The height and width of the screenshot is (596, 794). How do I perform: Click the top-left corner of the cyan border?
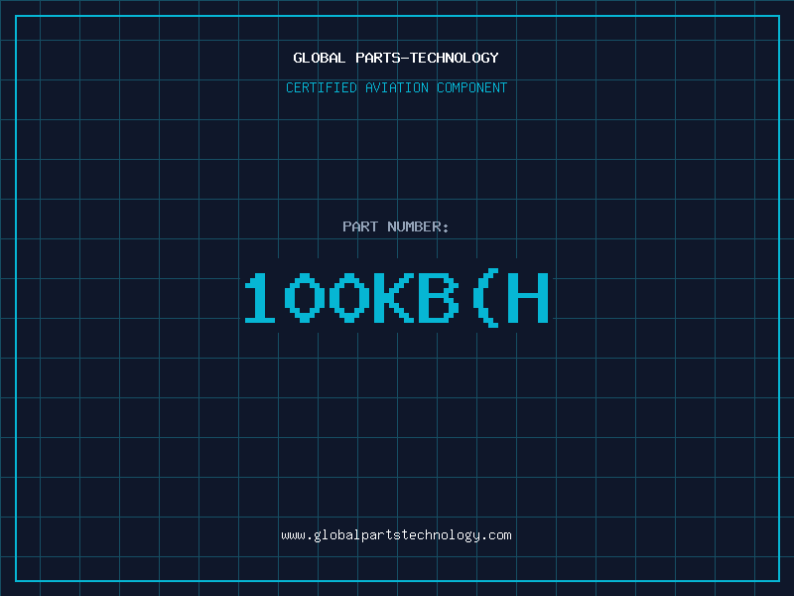(16, 16)
